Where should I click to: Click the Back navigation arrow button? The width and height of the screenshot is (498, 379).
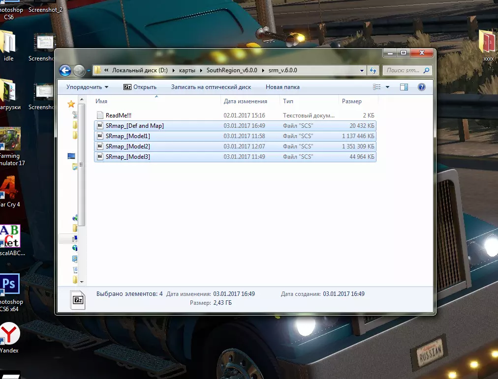(65, 71)
